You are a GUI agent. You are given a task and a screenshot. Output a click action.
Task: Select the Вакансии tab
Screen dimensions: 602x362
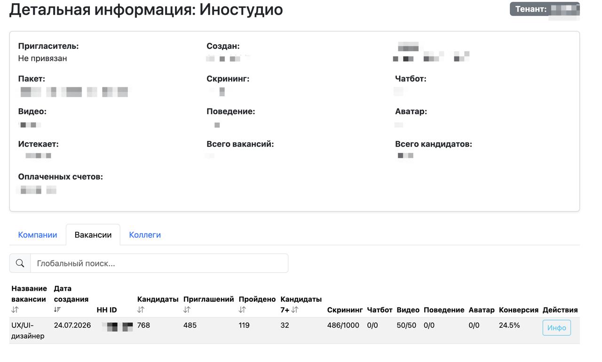(93, 235)
